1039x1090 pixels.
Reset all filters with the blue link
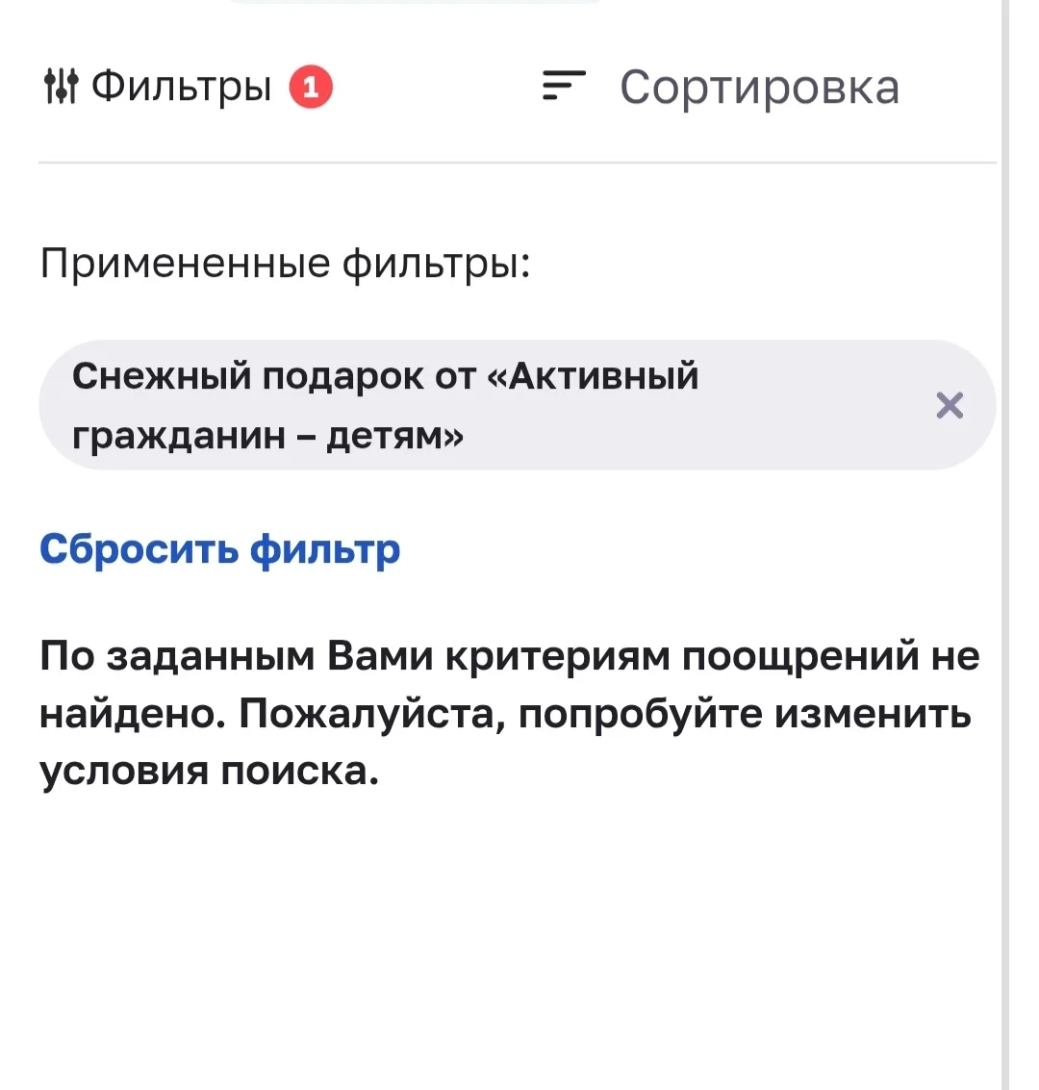219,549
